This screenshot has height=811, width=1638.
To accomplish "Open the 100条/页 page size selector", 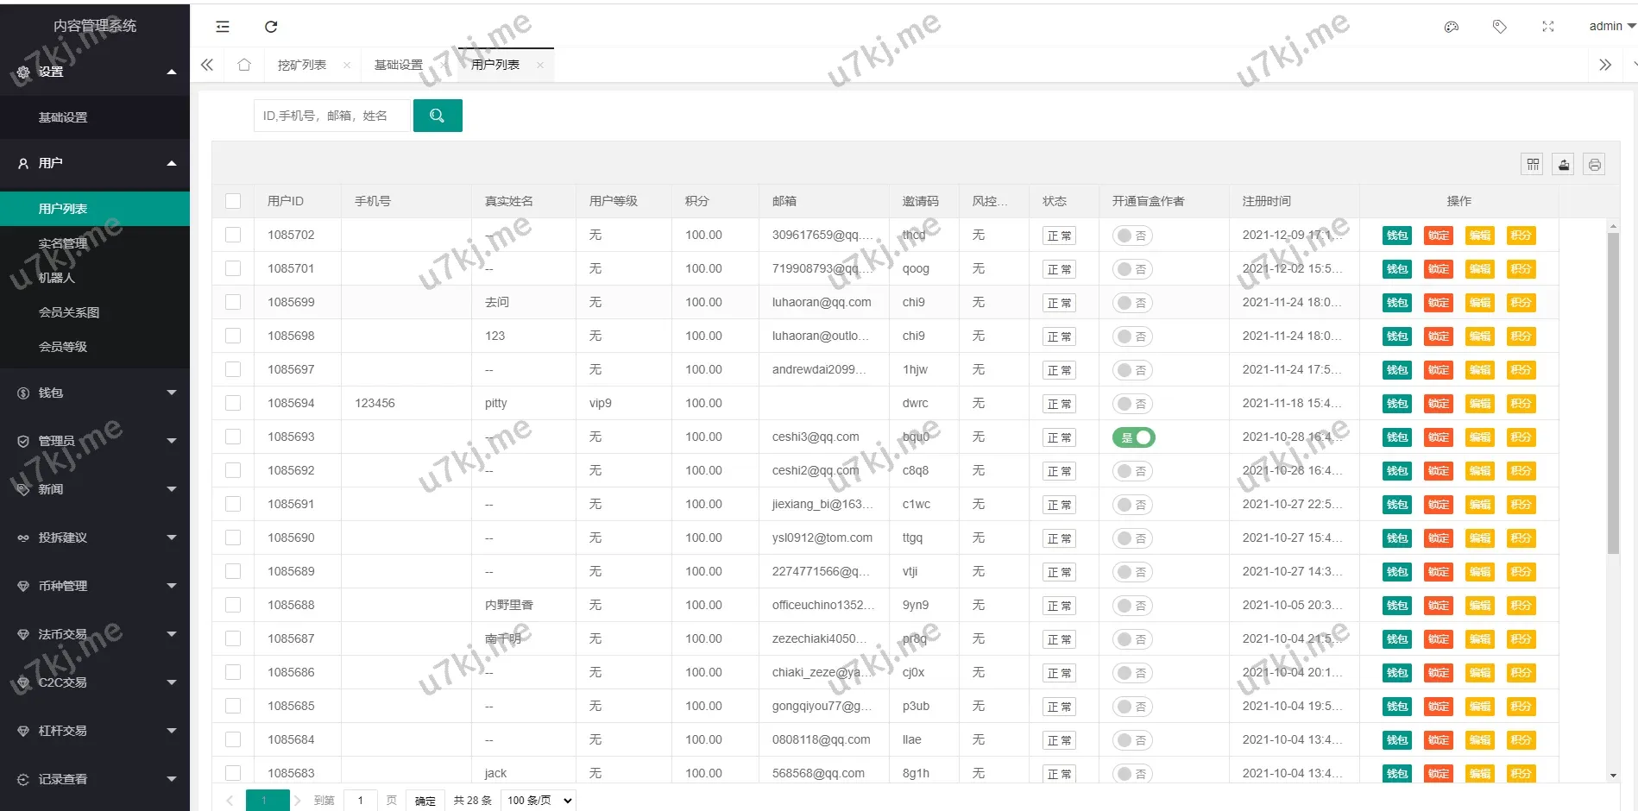I will coord(537,801).
